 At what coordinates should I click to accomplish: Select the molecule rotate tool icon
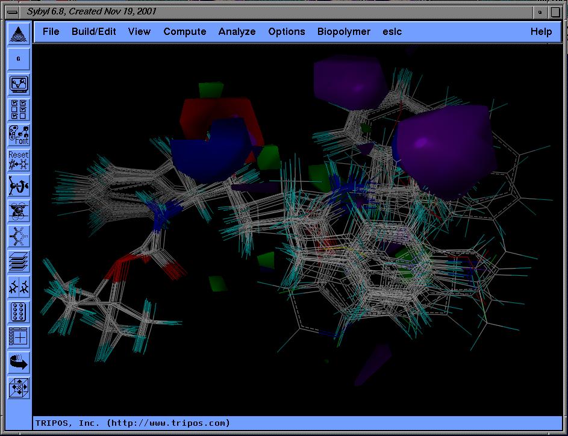pos(19,185)
